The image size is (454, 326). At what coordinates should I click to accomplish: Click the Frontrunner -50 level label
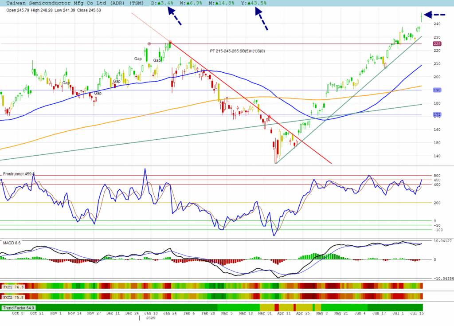pos(437,225)
